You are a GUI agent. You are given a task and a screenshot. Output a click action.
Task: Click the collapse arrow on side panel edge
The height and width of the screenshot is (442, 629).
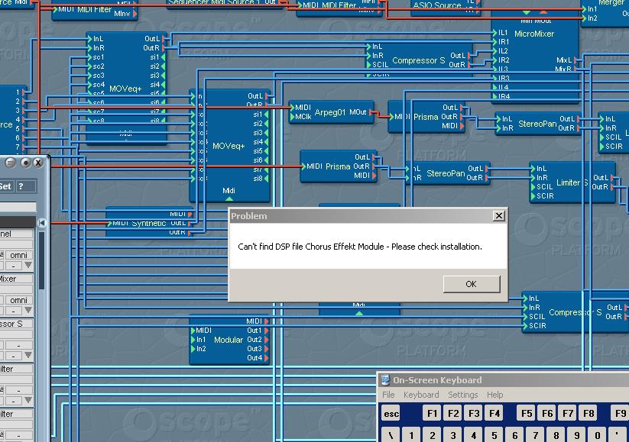(x=42, y=222)
